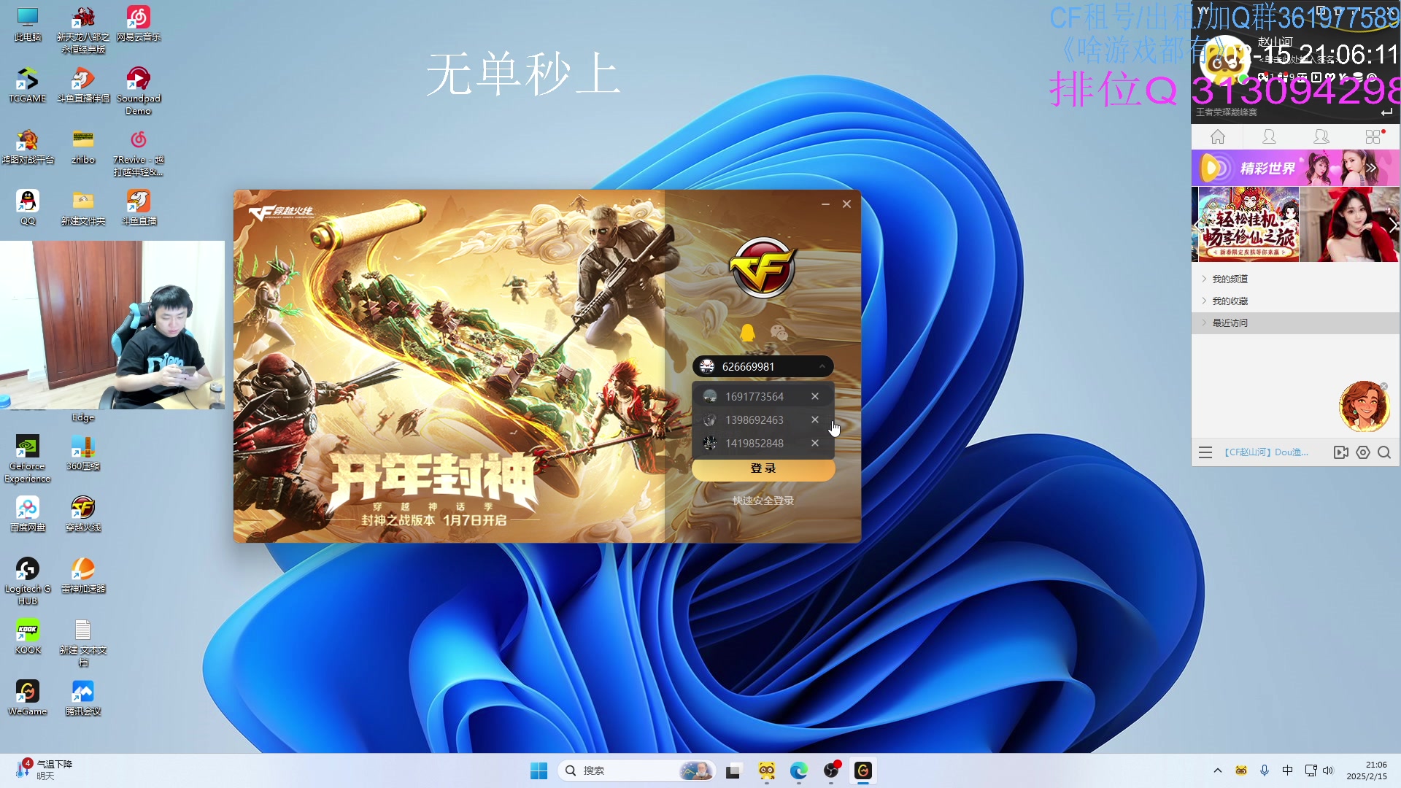This screenshot has height=788, width=1401.
Task: Open 此电脑 desktop icon
Action: pyautogui.click(x=28, y=24)
